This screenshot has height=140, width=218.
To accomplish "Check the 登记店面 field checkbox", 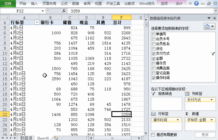I will (x=153, y=73).
